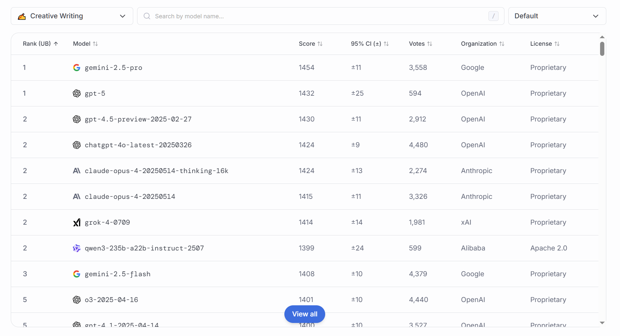Click the o3-2025-04-16 model name

click(111, 300)
